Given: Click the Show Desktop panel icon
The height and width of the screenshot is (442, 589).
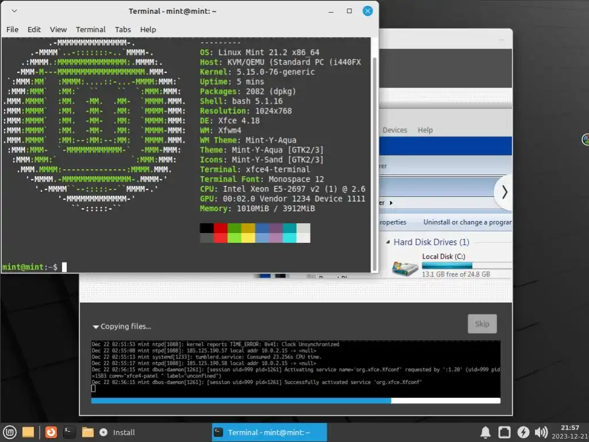Looking at the screenshot, I should [28, 432].
